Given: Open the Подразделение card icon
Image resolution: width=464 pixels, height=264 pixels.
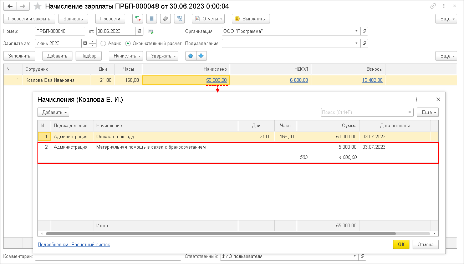Looking at the screenshot, I should (x=364, y=43).
